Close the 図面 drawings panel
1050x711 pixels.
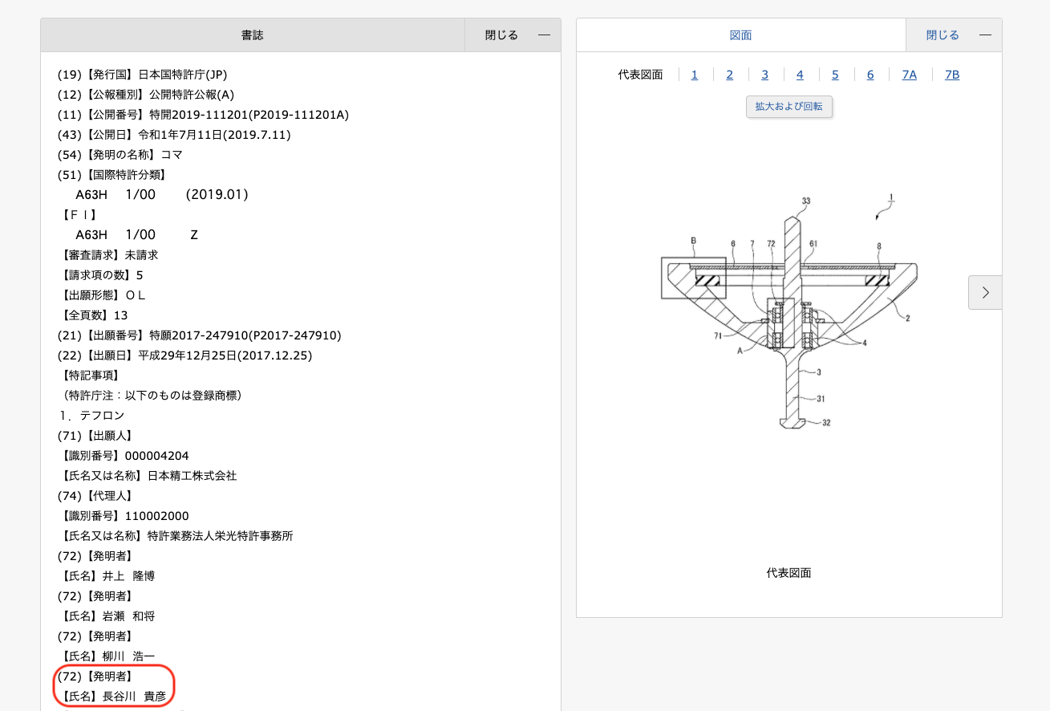(943, 35)
